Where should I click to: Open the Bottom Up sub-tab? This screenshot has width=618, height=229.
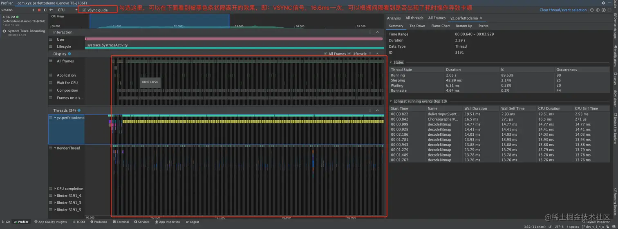coord(464,26)
